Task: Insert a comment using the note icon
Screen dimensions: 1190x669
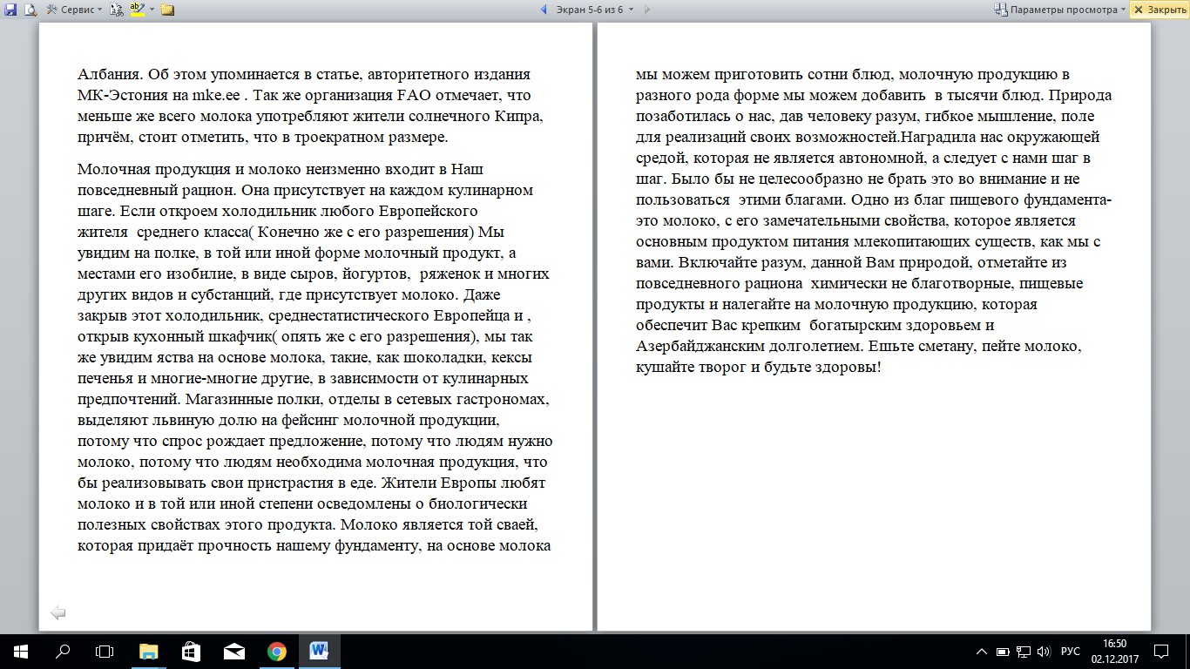Action: 167,10
